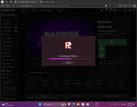Image resolution: width=137 pixels, height=107 pixels.
Task: Open the Create navigation tab
Action: [59, 10]
